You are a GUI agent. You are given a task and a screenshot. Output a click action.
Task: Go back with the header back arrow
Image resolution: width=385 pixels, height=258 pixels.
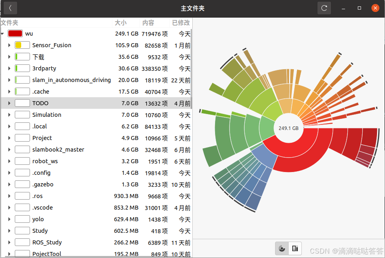10,8
